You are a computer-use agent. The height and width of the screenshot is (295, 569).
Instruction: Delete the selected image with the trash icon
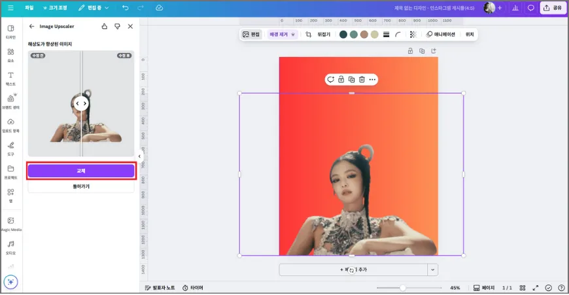point(362,80)
